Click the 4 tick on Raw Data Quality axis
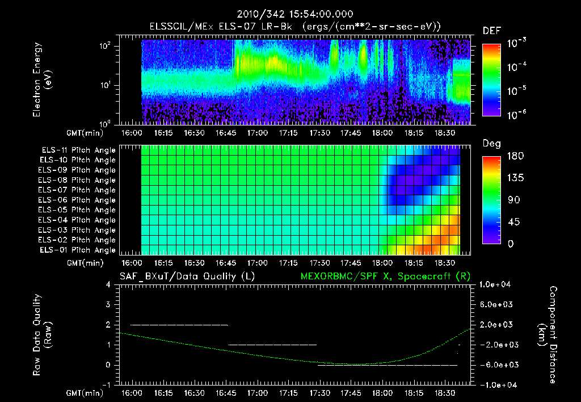The image size is (581, 402). 108,284
